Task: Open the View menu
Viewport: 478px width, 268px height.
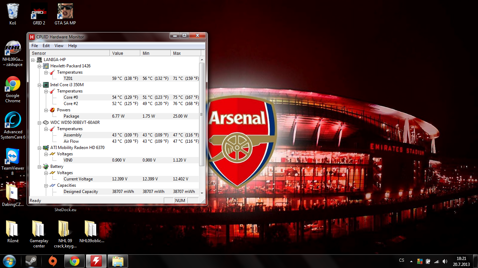Action: pyautogui.click(x=59, y=46)
